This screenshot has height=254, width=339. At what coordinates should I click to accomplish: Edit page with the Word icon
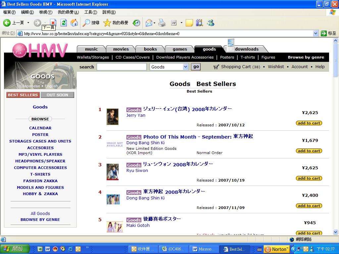(174, 23)
